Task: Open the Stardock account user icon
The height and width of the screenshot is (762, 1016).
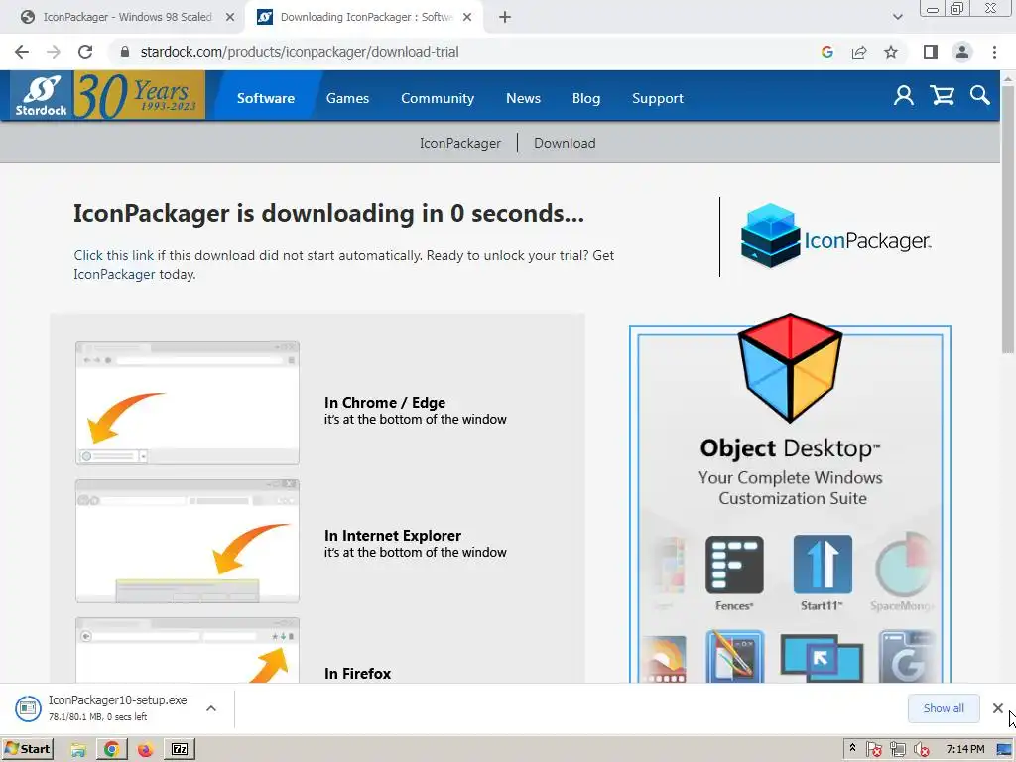Action: [x=903, y=96]
